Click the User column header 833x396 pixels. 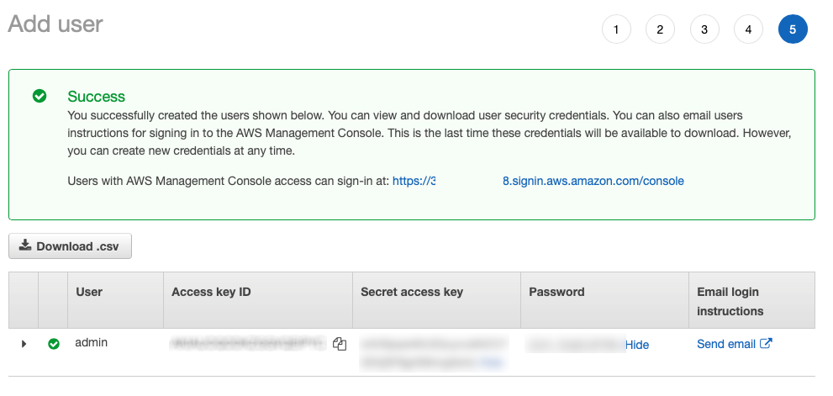[89, 292]
